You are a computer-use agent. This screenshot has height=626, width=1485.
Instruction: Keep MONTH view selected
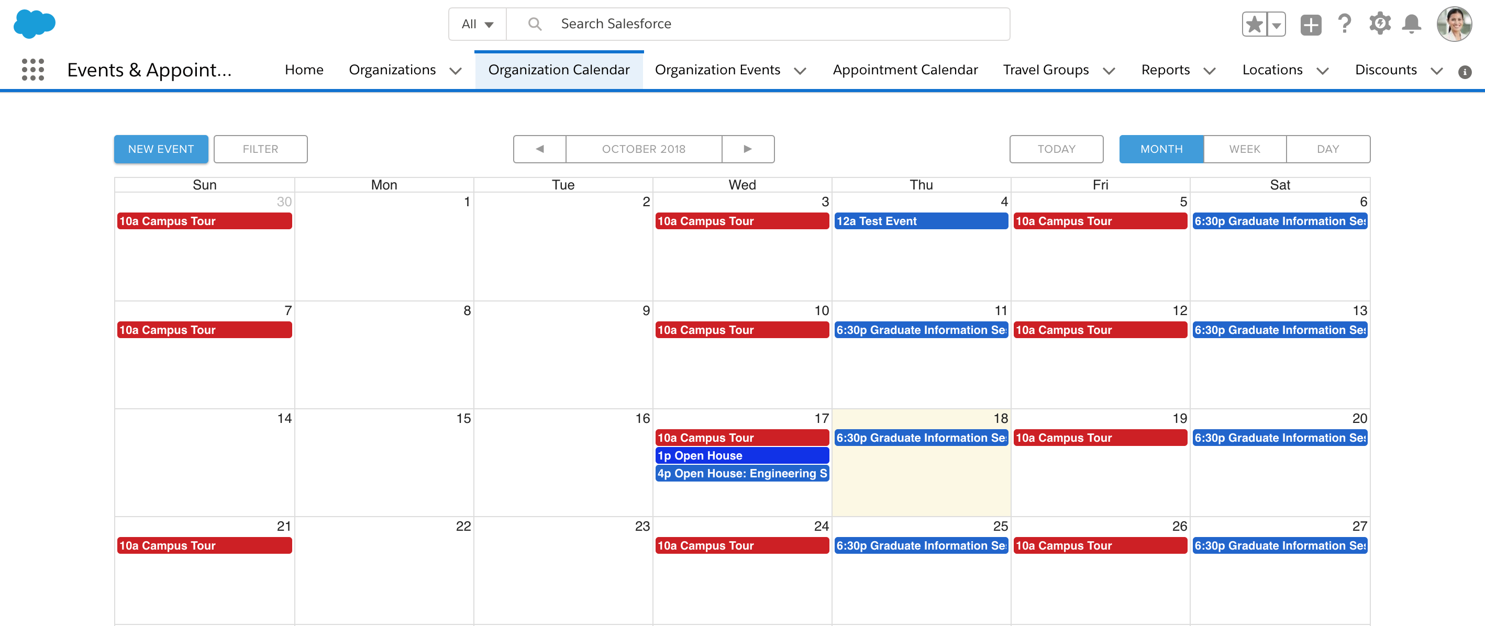(1160, 149)
